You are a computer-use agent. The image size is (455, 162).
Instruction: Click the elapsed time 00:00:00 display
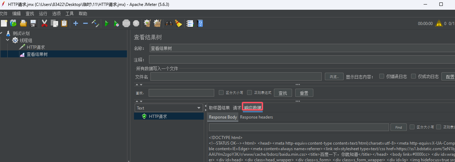[425, 24]
